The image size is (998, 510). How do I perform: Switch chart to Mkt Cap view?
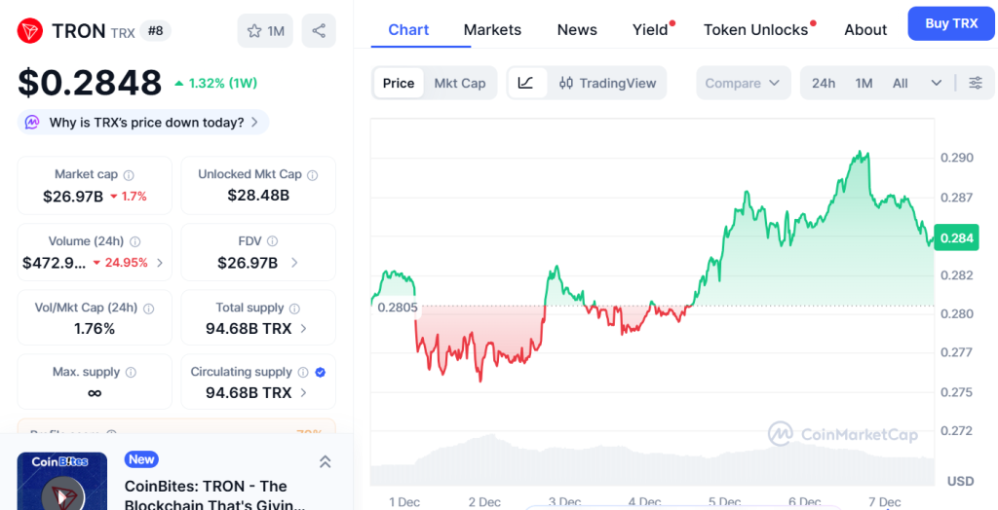459,83
